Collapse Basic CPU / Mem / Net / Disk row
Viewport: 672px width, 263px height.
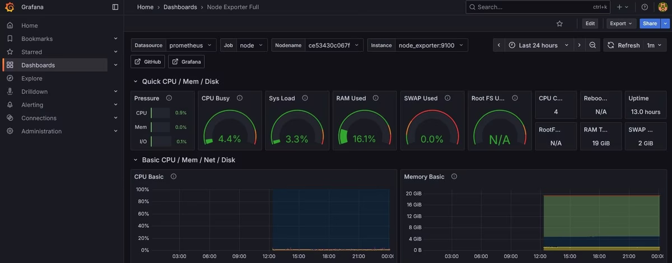click(135, 160)
